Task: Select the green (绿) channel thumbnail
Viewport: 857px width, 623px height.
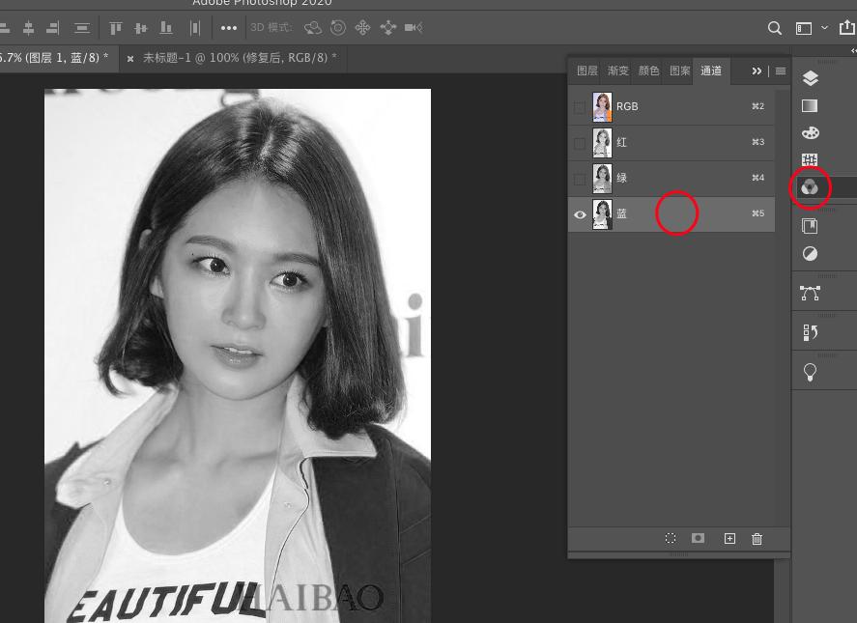Action: (x=602, y=178)
